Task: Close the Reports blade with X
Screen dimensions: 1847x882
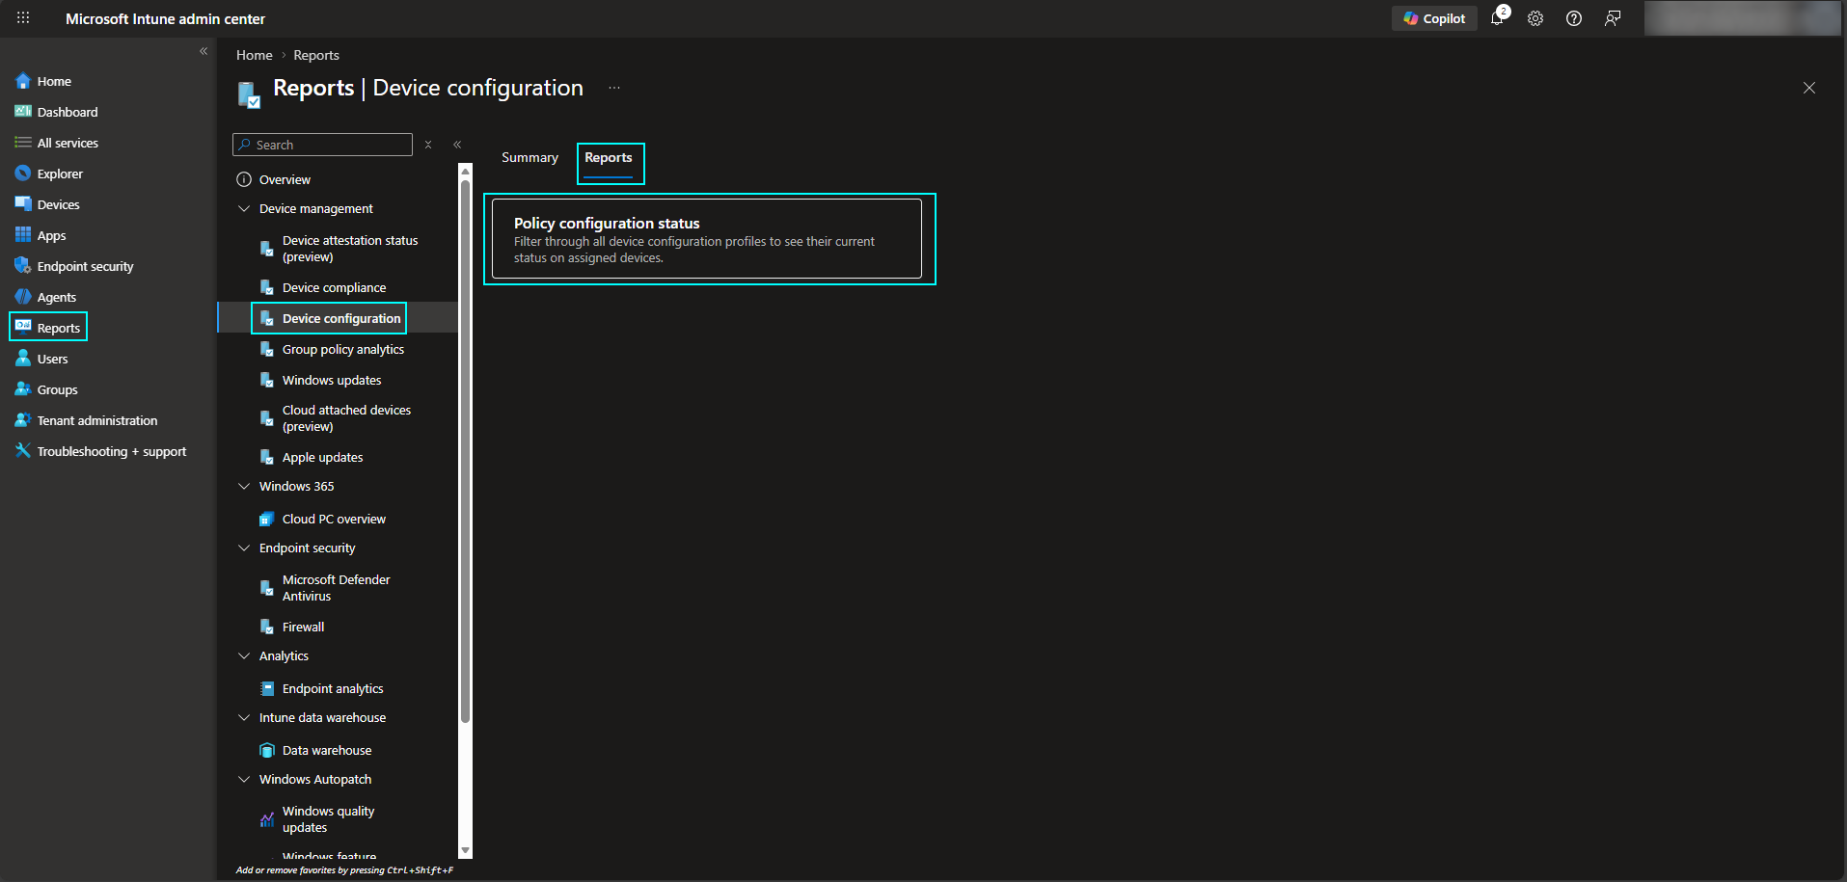Action: tap(1809, 88)
